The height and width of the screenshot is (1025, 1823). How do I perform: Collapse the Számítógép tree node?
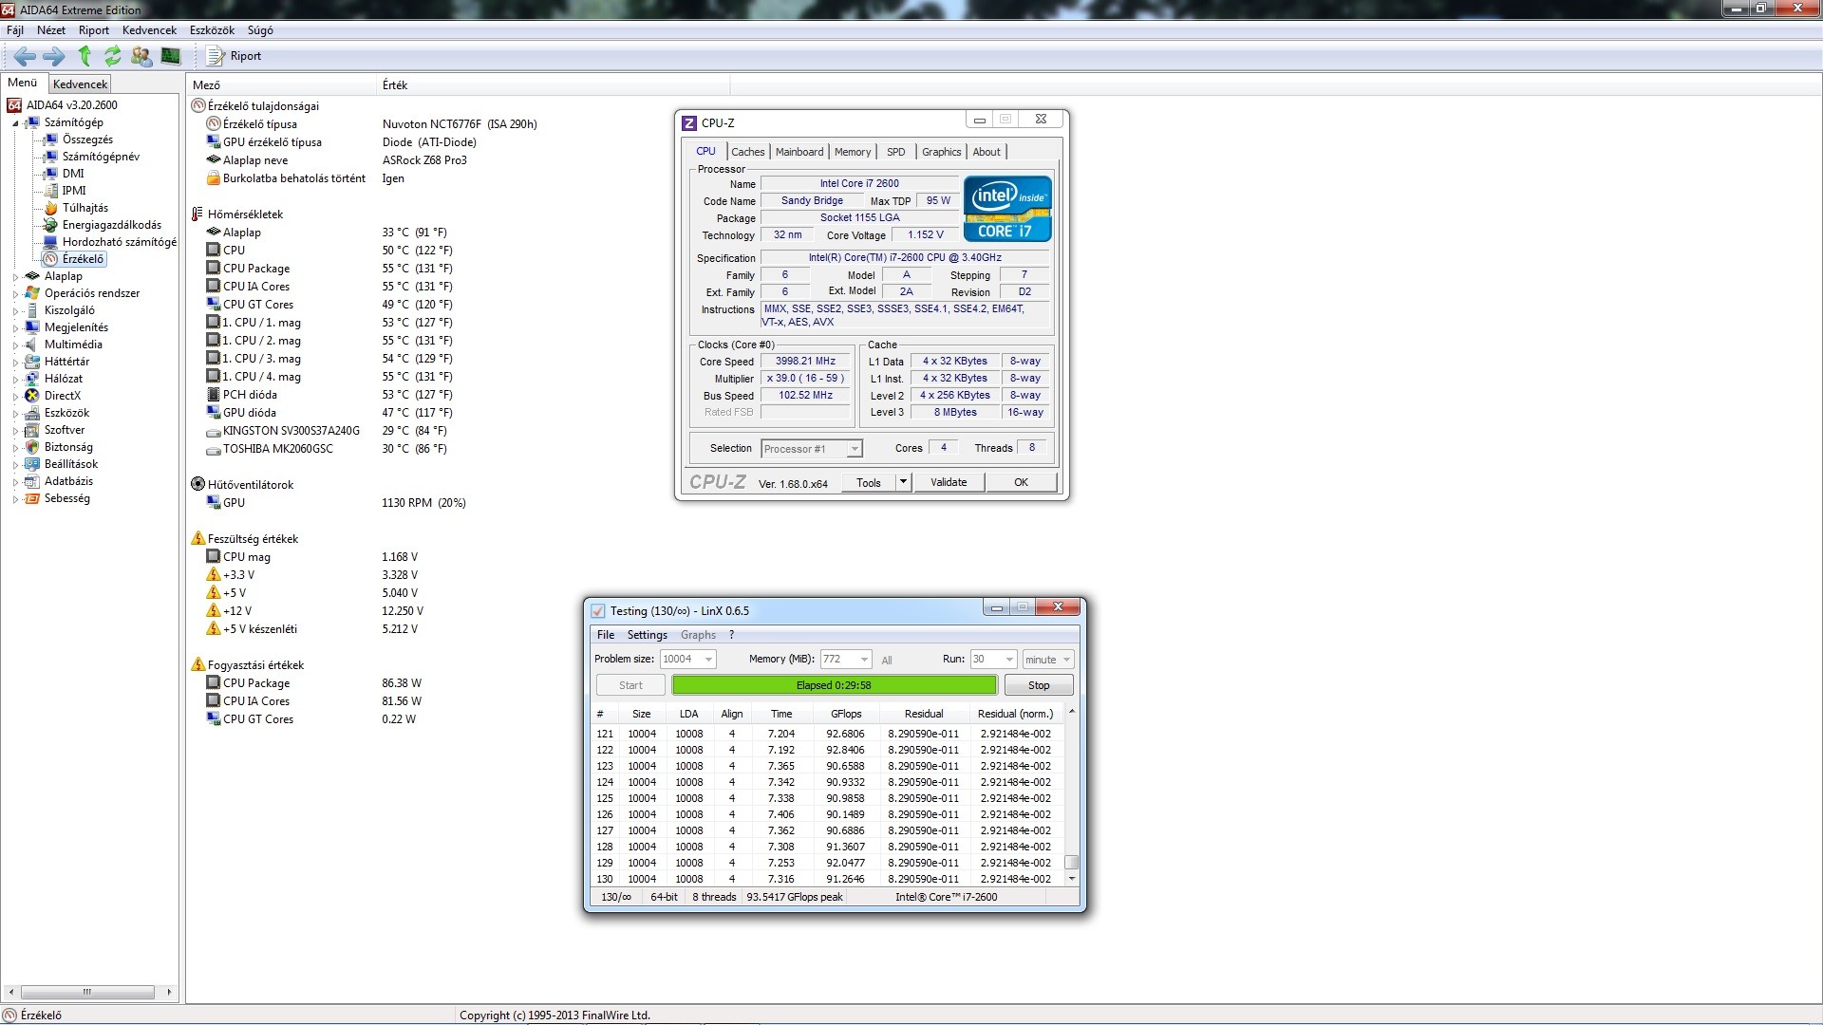[x=15, y=123]
